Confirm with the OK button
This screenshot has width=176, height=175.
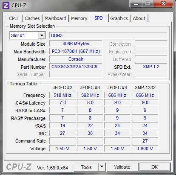155,167
